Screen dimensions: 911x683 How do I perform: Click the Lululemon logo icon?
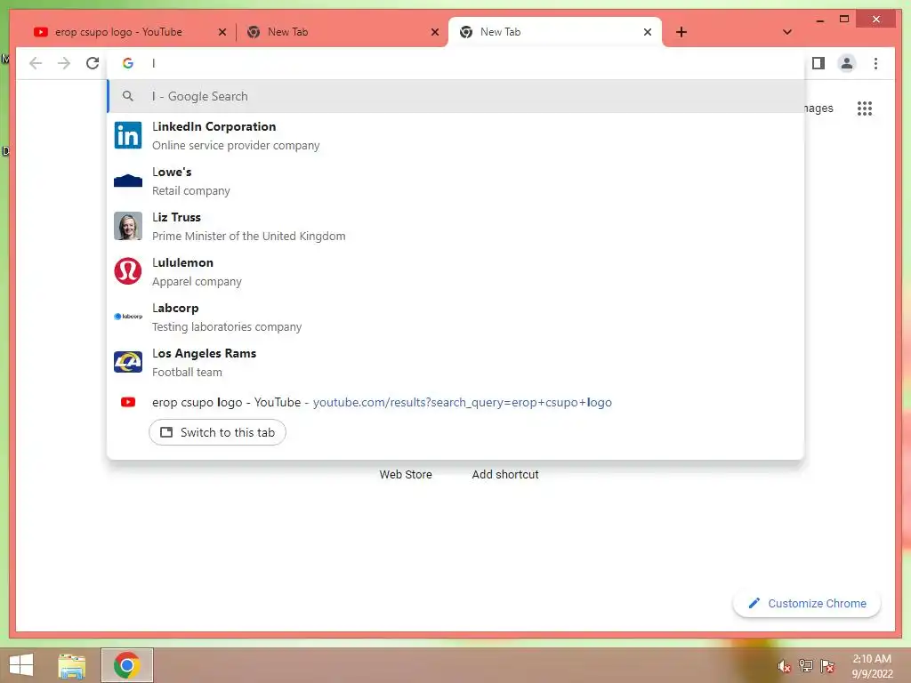[x=128, y=271]
